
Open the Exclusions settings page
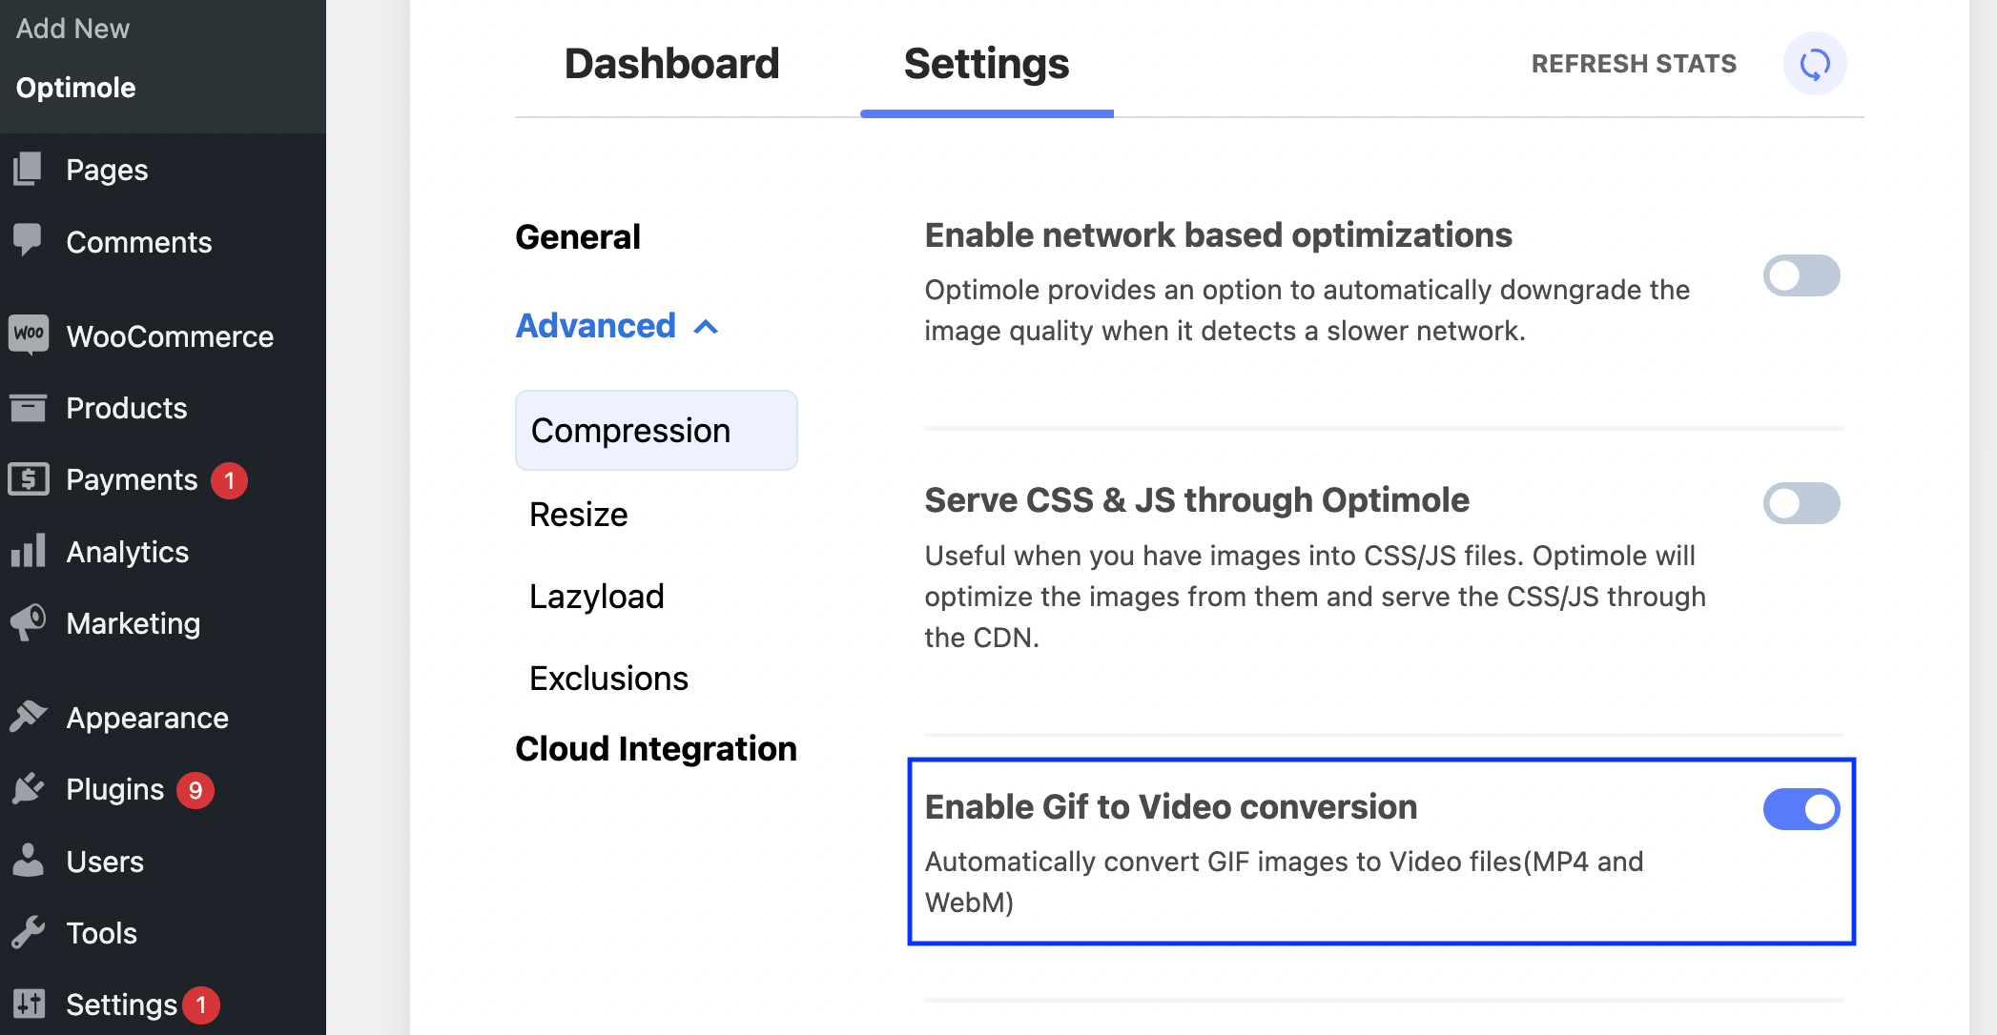coord(608,678)
